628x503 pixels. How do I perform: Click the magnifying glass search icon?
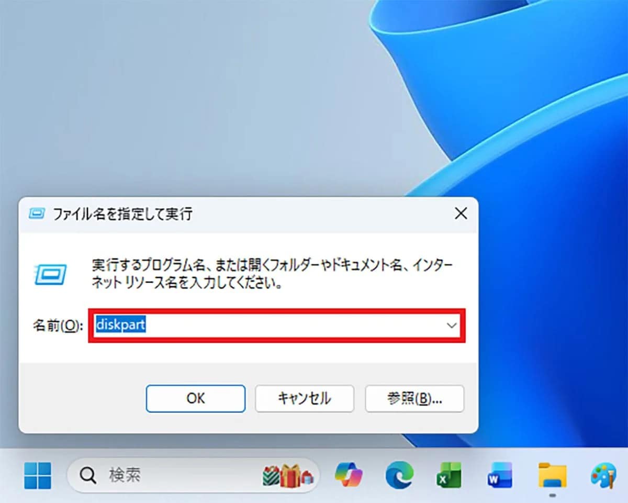tap(87, 475)
